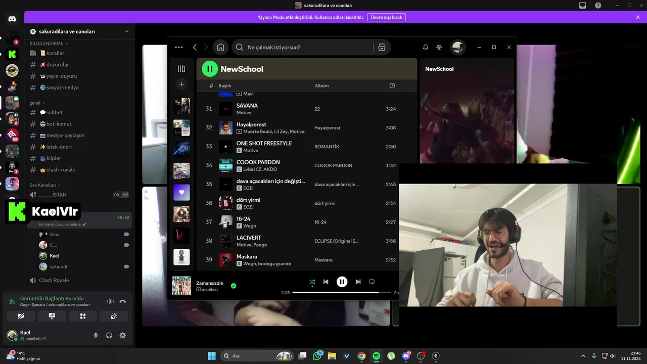This screenshot has width=647, height=364.
Task: Skip to next track in Spotify
Action: coord(358,282)
